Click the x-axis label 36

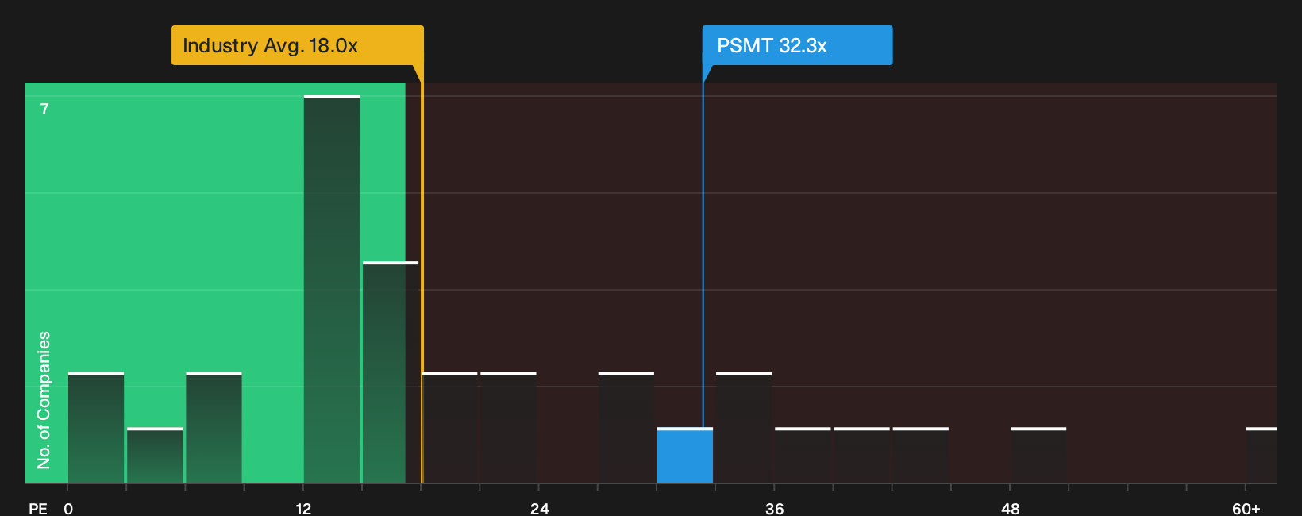click(775, 508)
